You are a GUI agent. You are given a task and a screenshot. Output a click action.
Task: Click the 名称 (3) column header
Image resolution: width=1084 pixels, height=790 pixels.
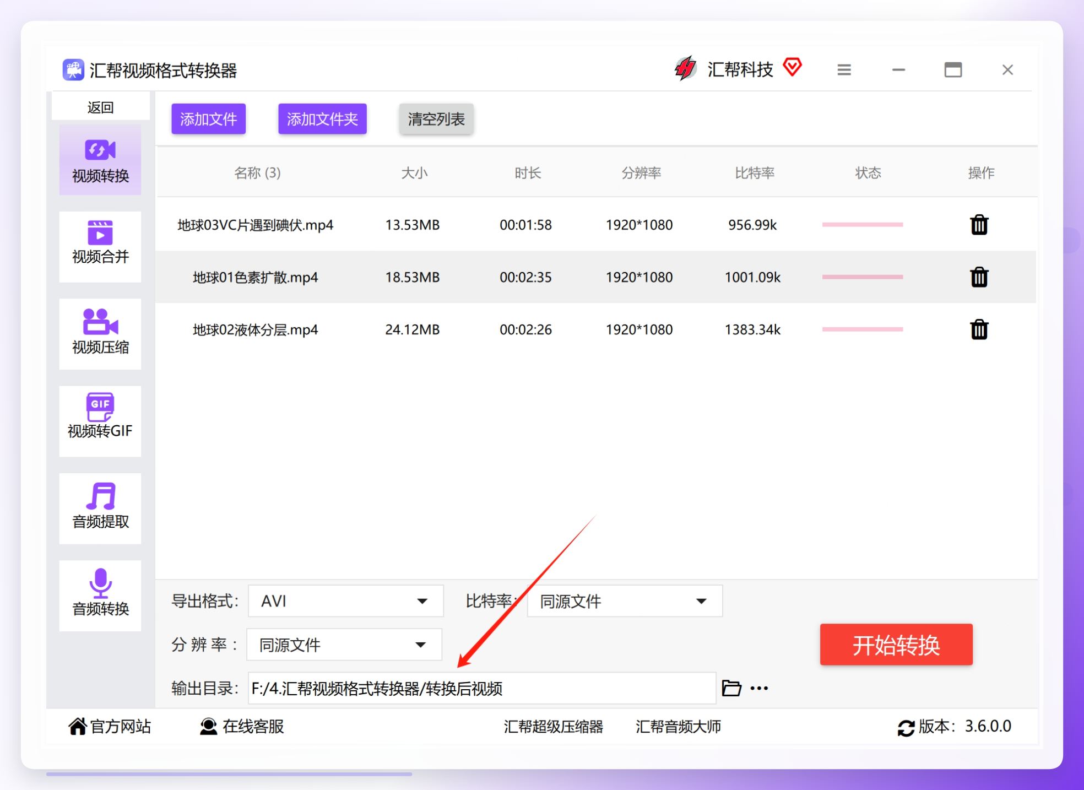(x=257, y=173)
